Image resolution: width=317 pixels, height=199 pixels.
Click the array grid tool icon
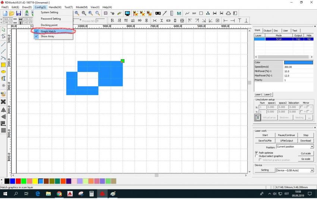3,130
